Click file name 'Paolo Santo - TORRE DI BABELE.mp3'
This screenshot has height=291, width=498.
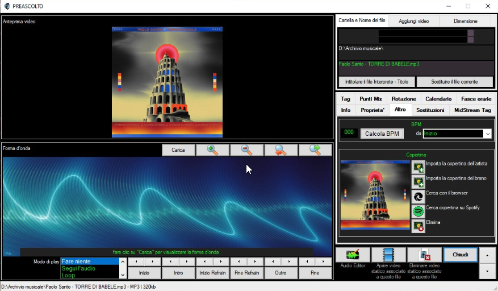(x=379, y=64)
